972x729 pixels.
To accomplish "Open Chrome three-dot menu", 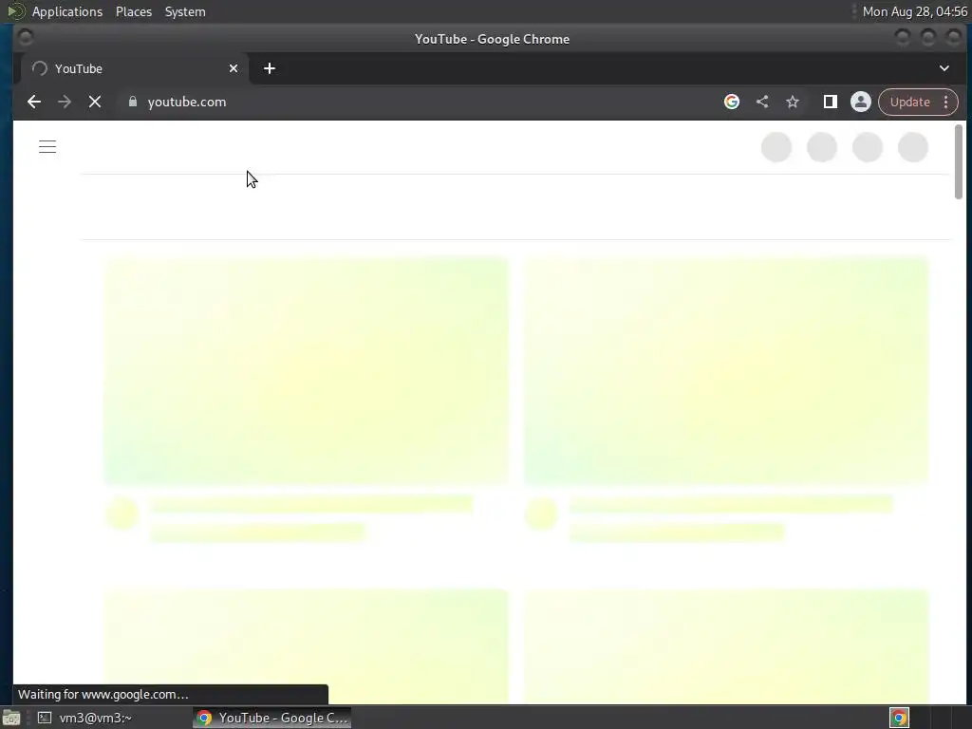I will [946, 102].
